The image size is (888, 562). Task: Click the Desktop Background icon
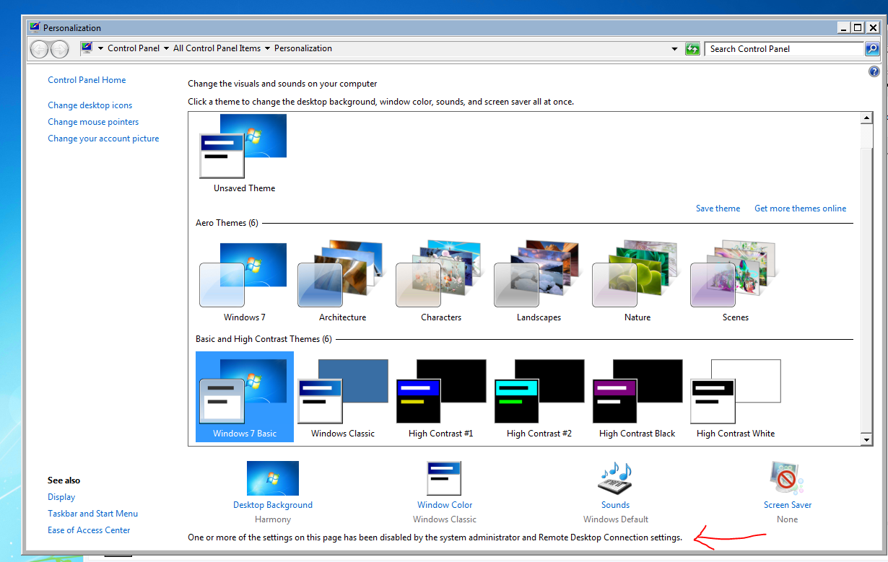tap(273, 478)
